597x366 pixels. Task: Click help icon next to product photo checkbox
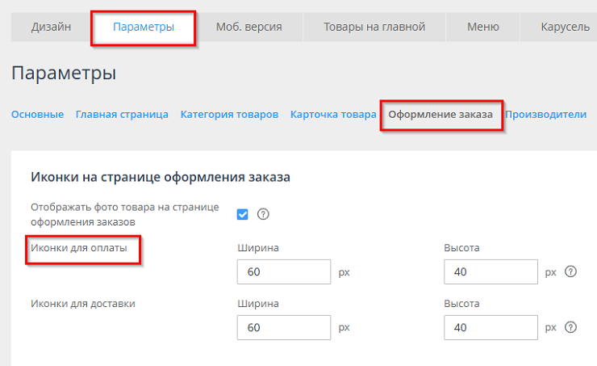point(262,214)
